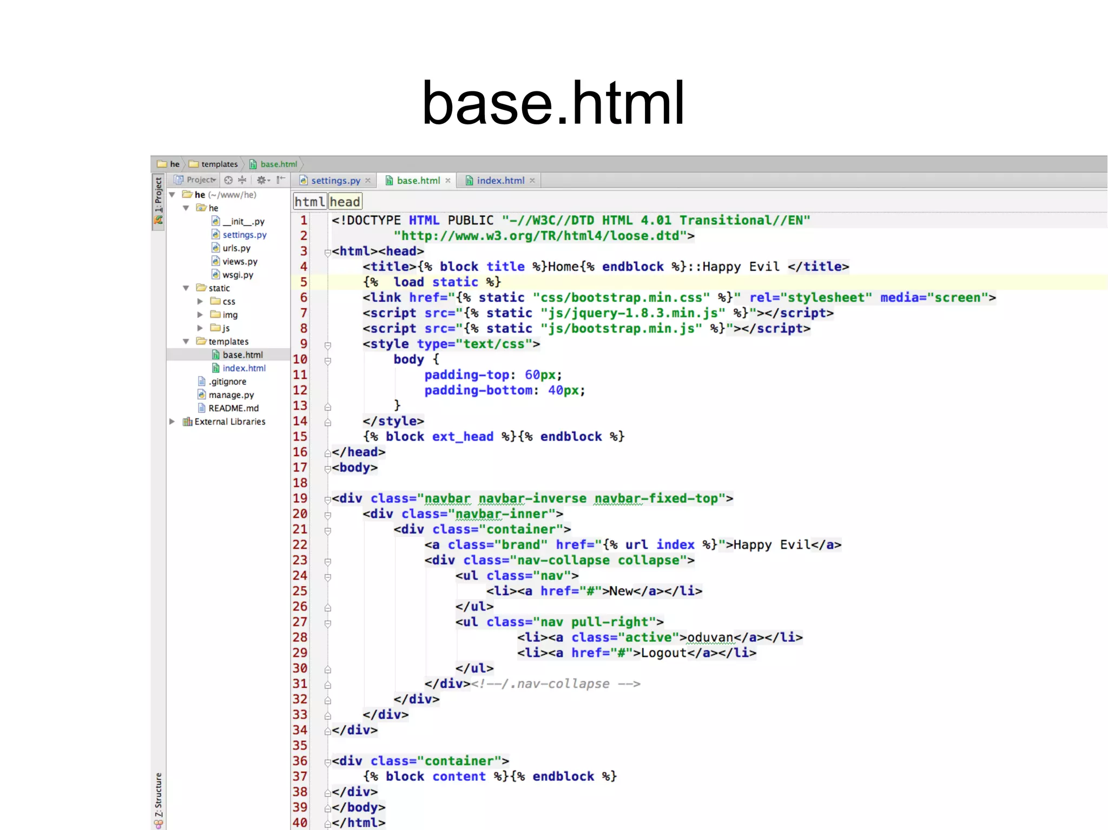1108x830 pixels.
Task: Fold the container div on line 36
Action: [x=328, y=762]
